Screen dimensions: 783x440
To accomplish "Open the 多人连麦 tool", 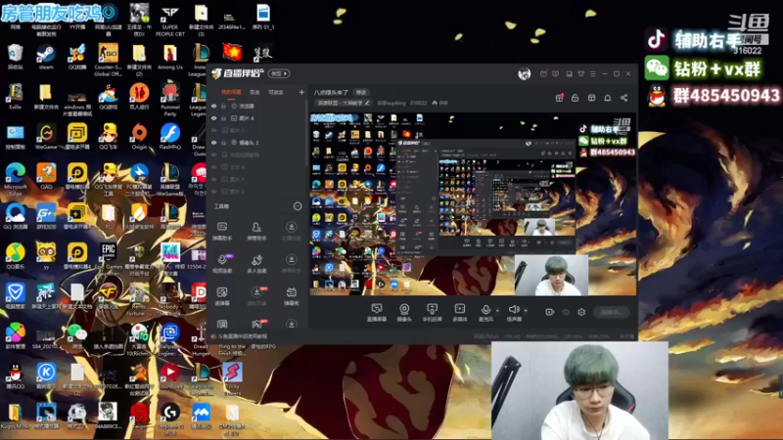I will (x=256, y=263).
